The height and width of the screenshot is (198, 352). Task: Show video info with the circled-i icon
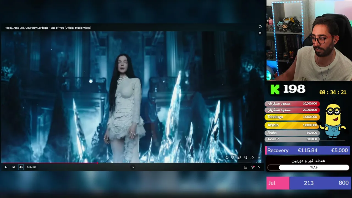pos(260,27)
